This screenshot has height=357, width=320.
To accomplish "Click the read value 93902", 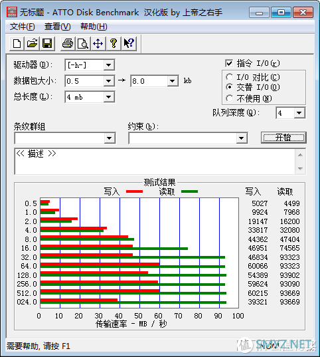I will [x=289, y=275].
